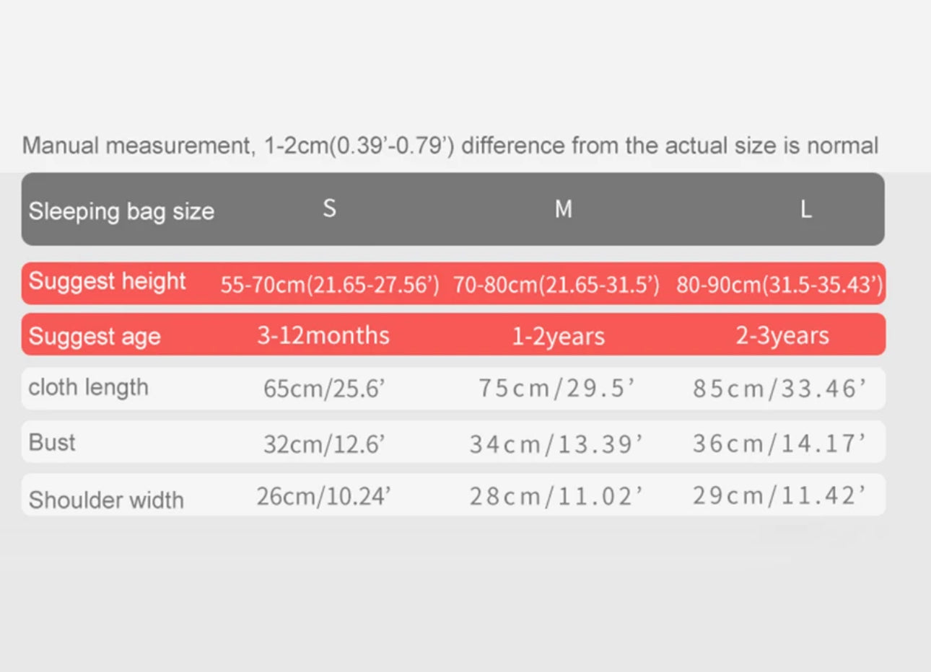Select the 3-12months age cell

pos(323,335)
